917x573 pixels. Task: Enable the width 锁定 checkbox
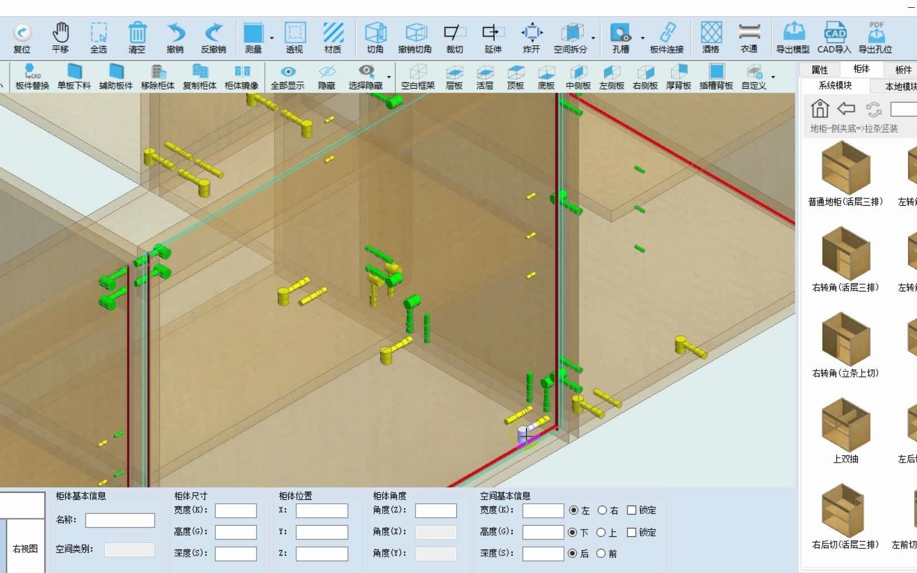tap(631, 510)
